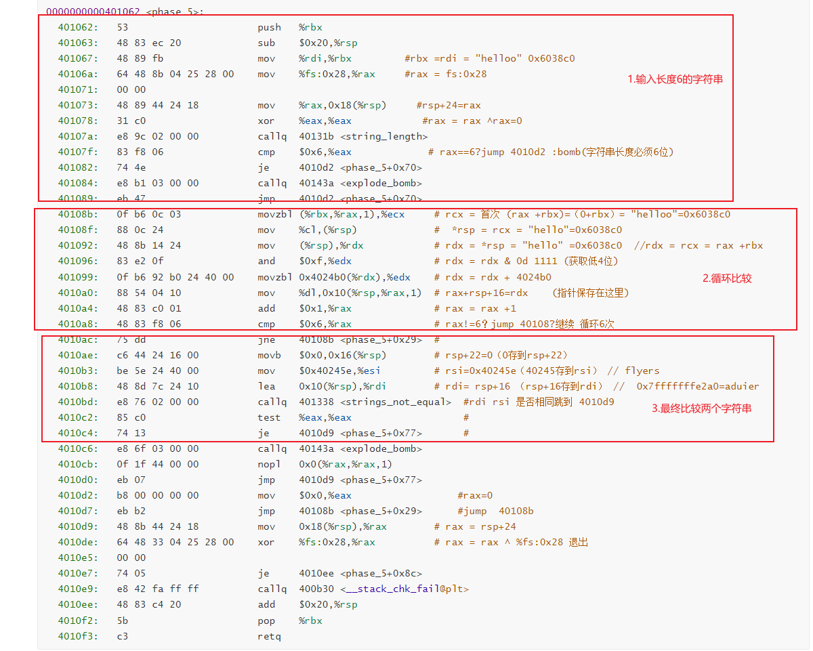The height and width of the screenshot is (651, 813).
Task: Click the add $0x20,%rsp operand
Action: (328, 604)
